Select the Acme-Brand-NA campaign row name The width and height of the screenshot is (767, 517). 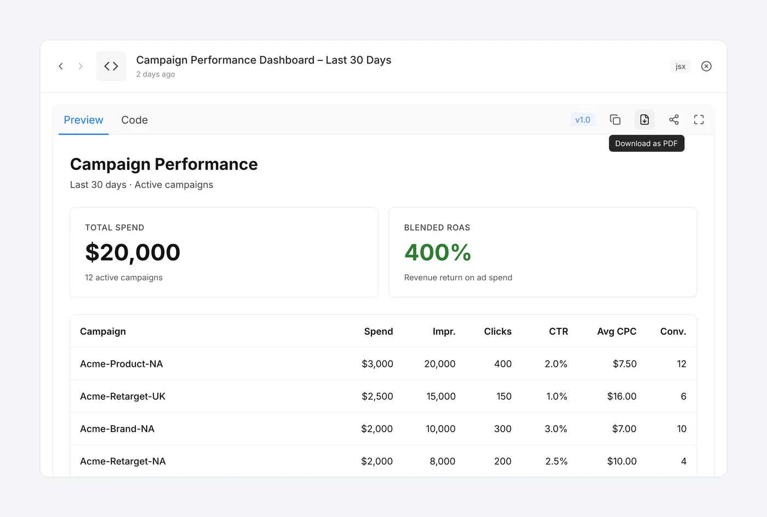pyautogui.click(x=117, y=429)
